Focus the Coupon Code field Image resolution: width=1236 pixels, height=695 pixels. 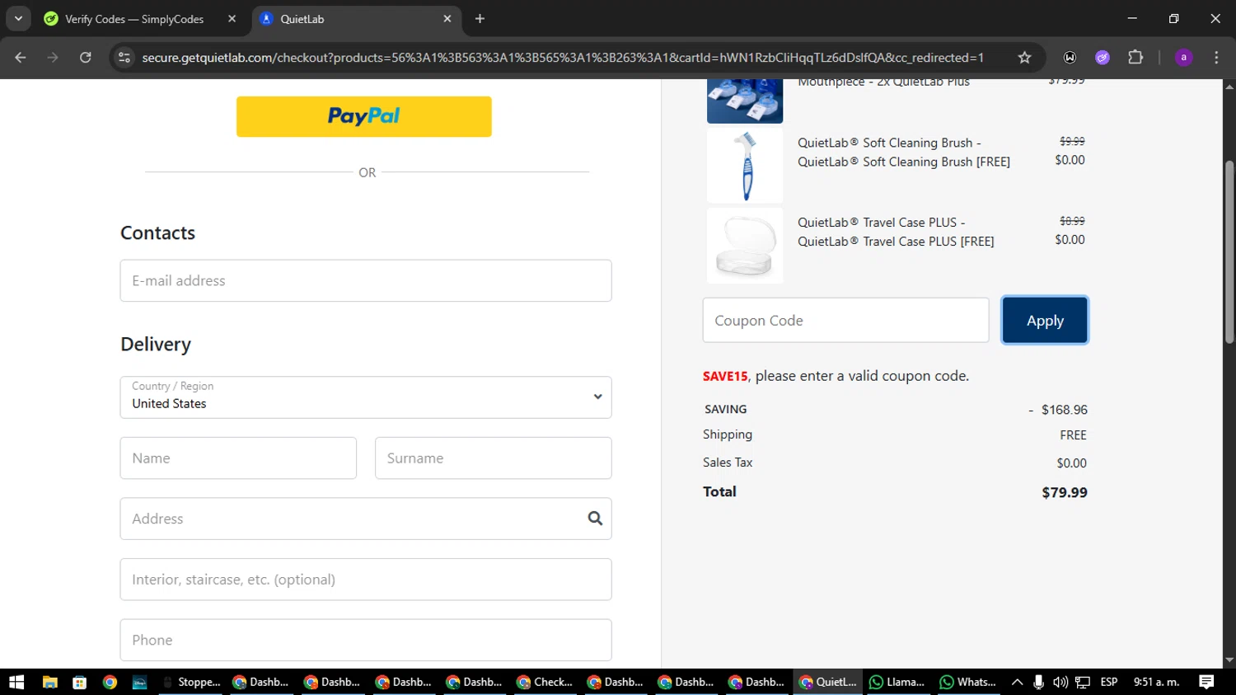845,320
